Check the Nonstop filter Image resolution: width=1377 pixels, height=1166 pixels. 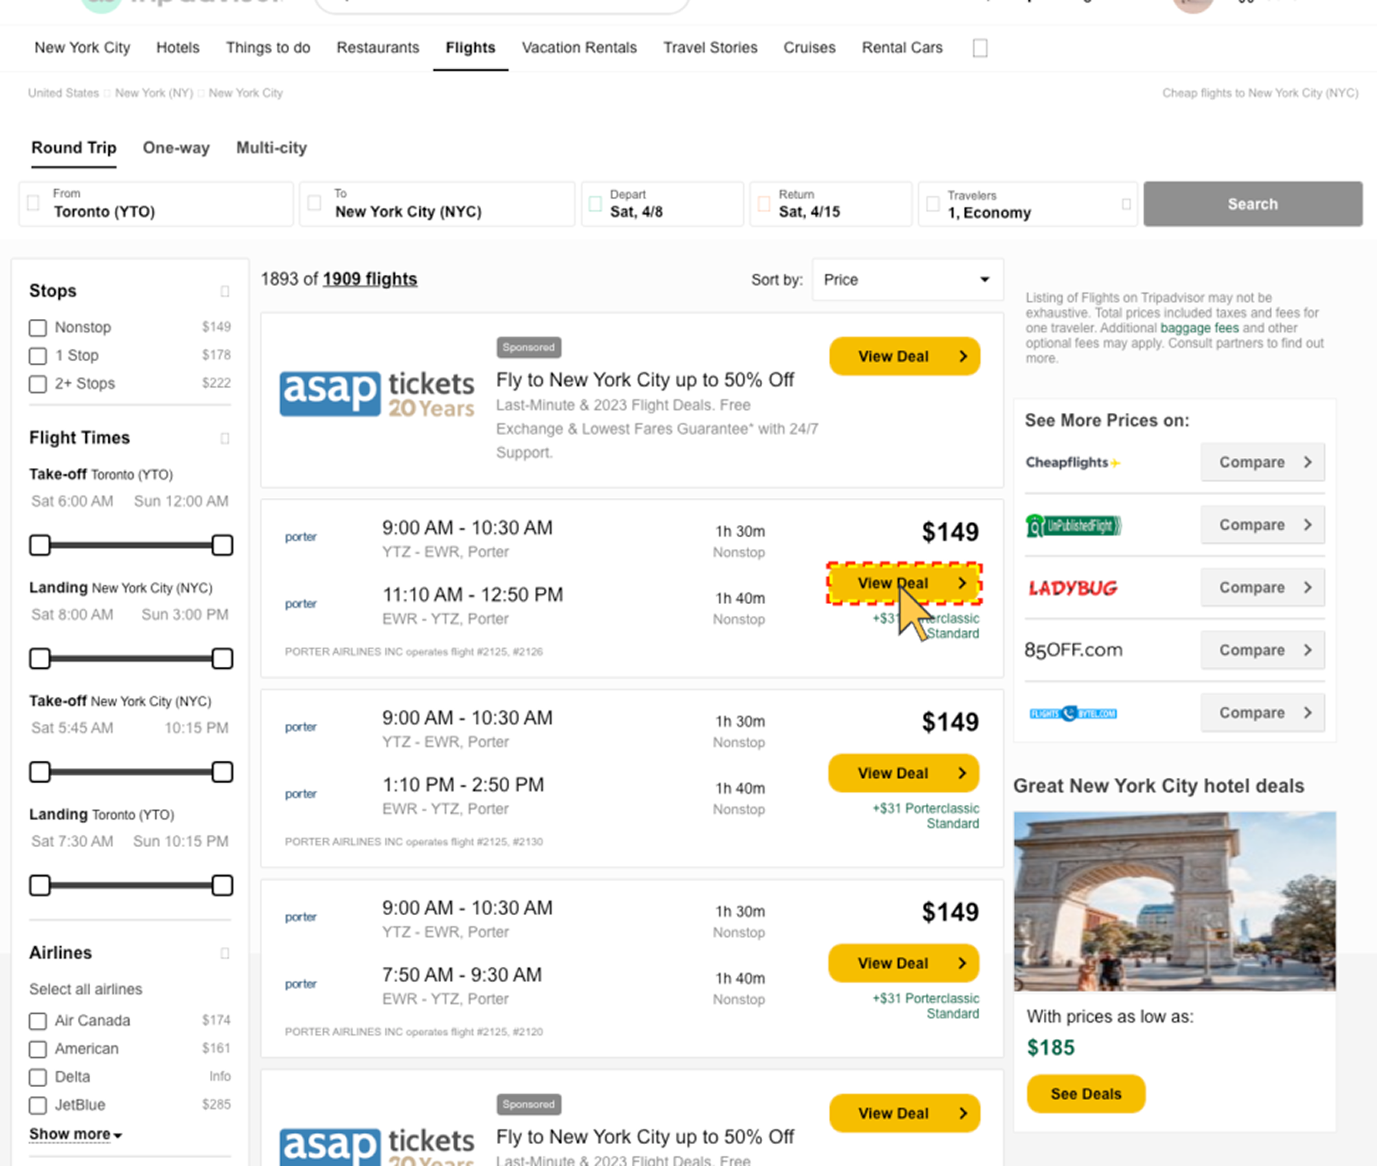click(x=38, y=328)
